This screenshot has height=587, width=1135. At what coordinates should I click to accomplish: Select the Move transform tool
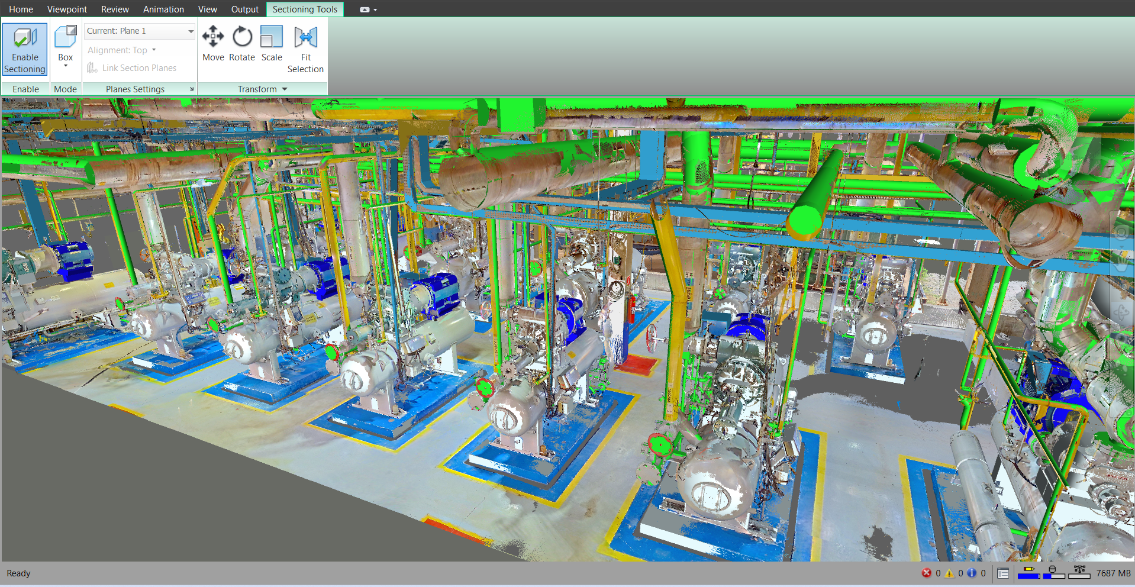click(x=213, y=44)
